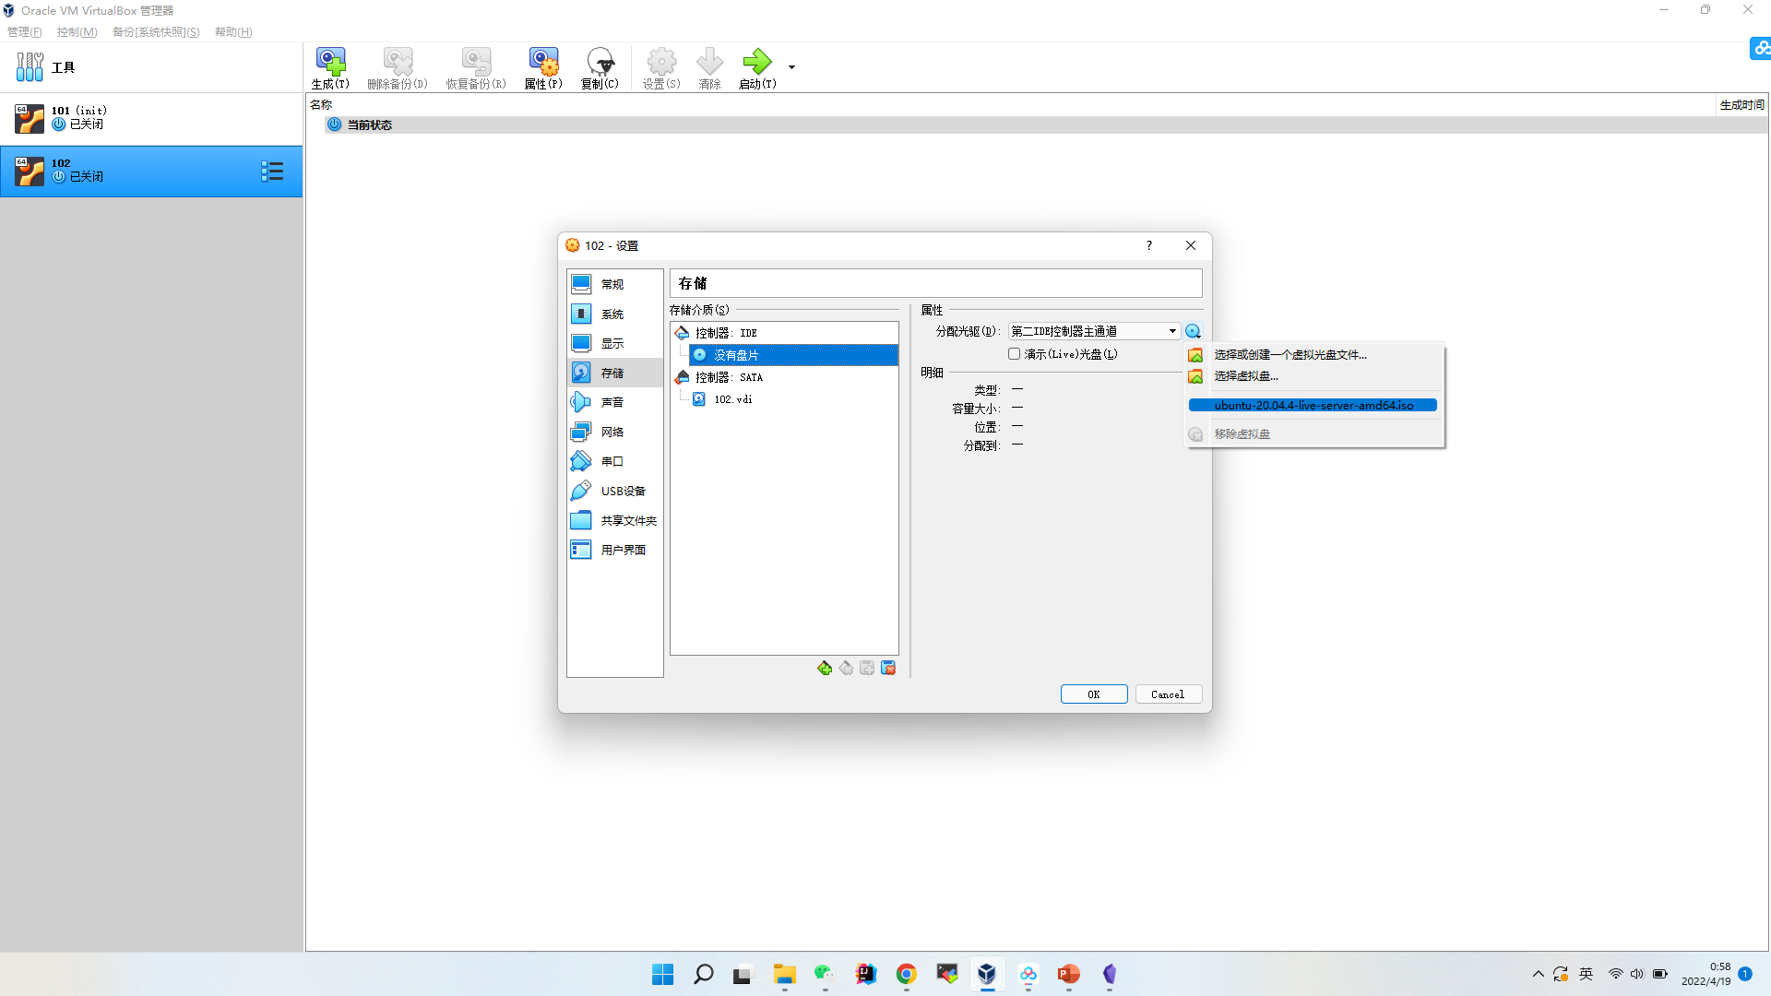Image resolution: width=1771 pixels, height=996 pixels.
Task: Open IntelliJ IDEA from the taskbar
Action: [x=865, y=974]
